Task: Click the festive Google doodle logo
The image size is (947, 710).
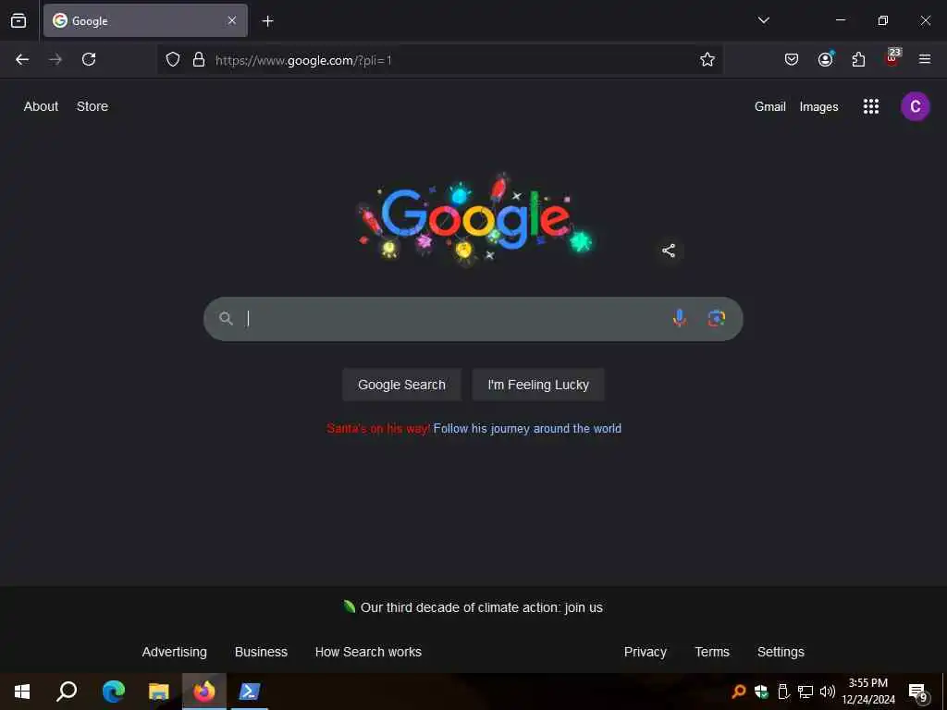Action: point(474,218)
